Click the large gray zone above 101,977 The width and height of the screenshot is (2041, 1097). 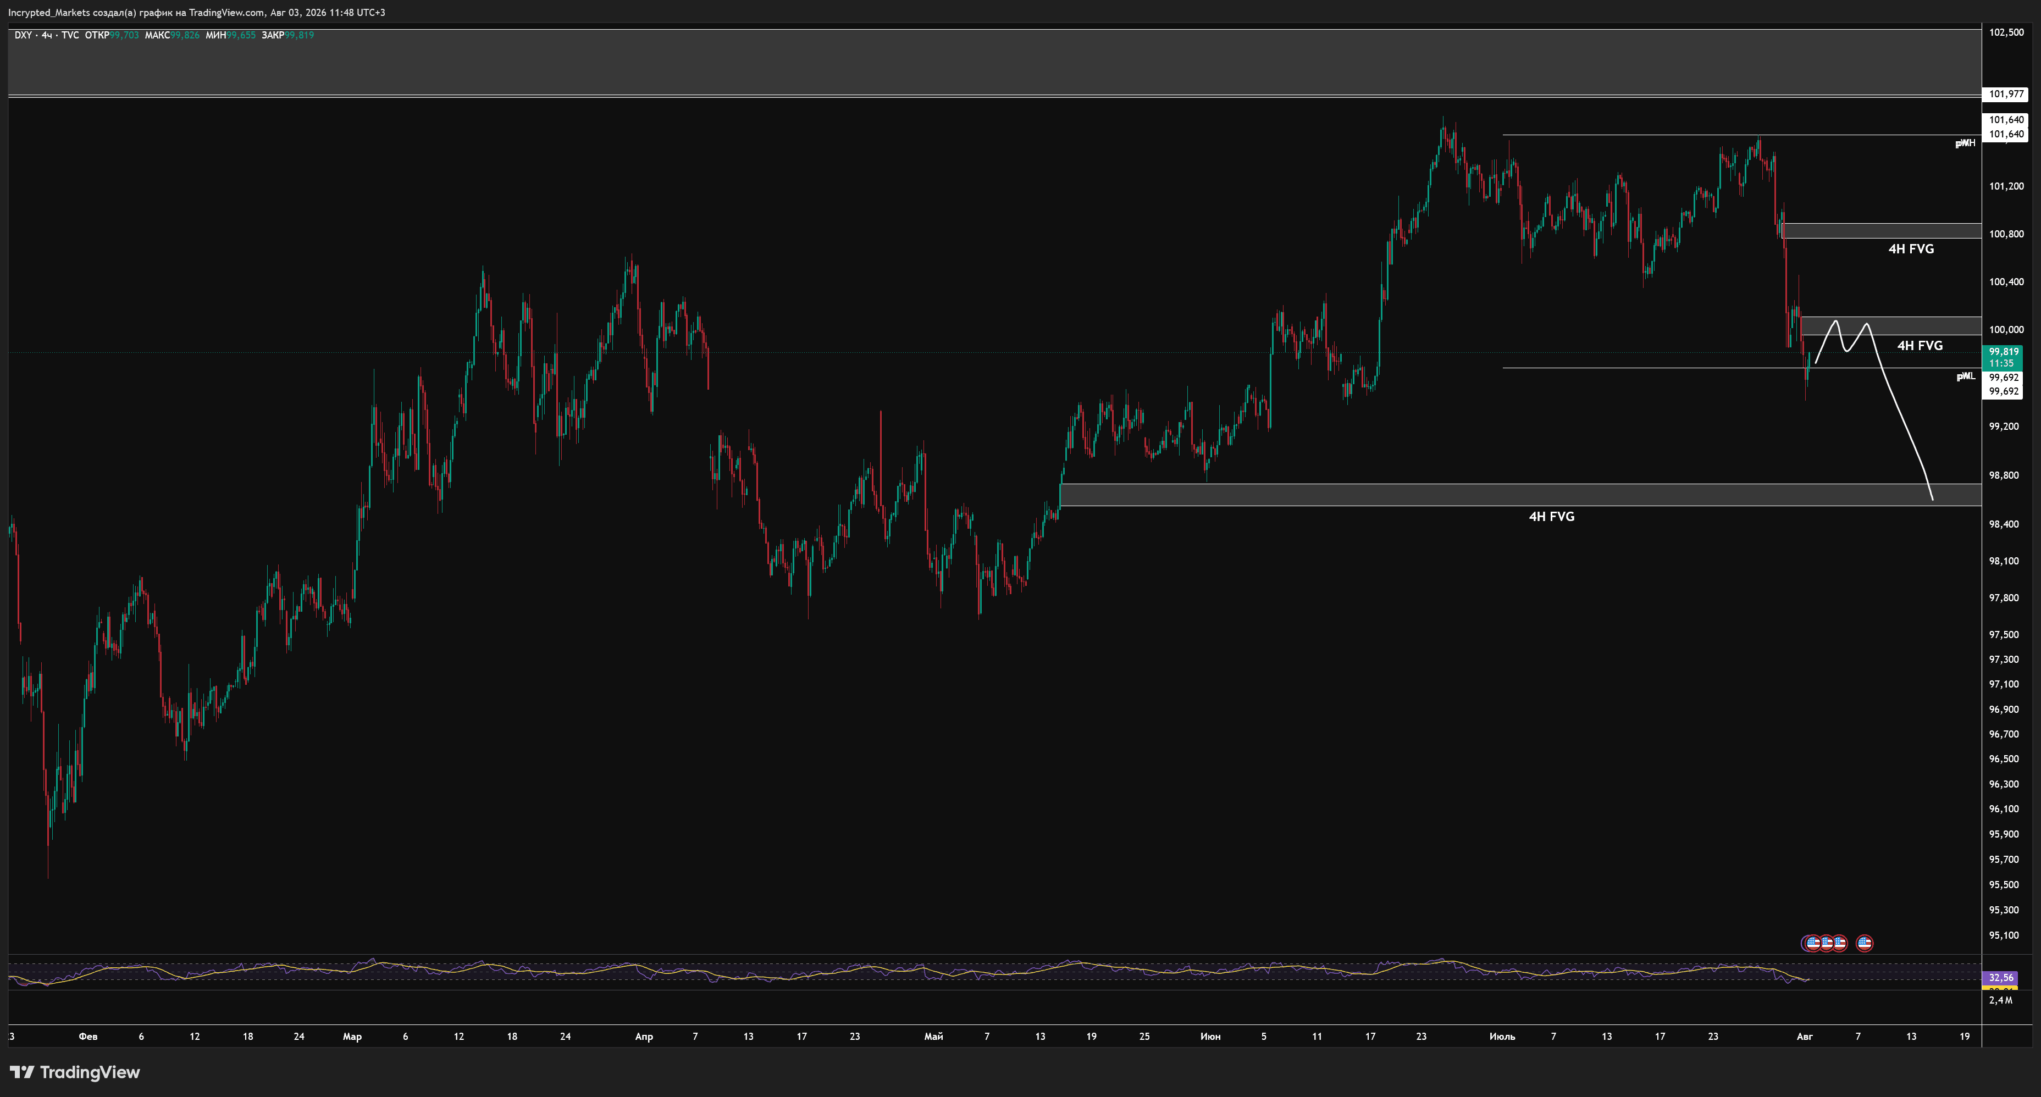994,63
